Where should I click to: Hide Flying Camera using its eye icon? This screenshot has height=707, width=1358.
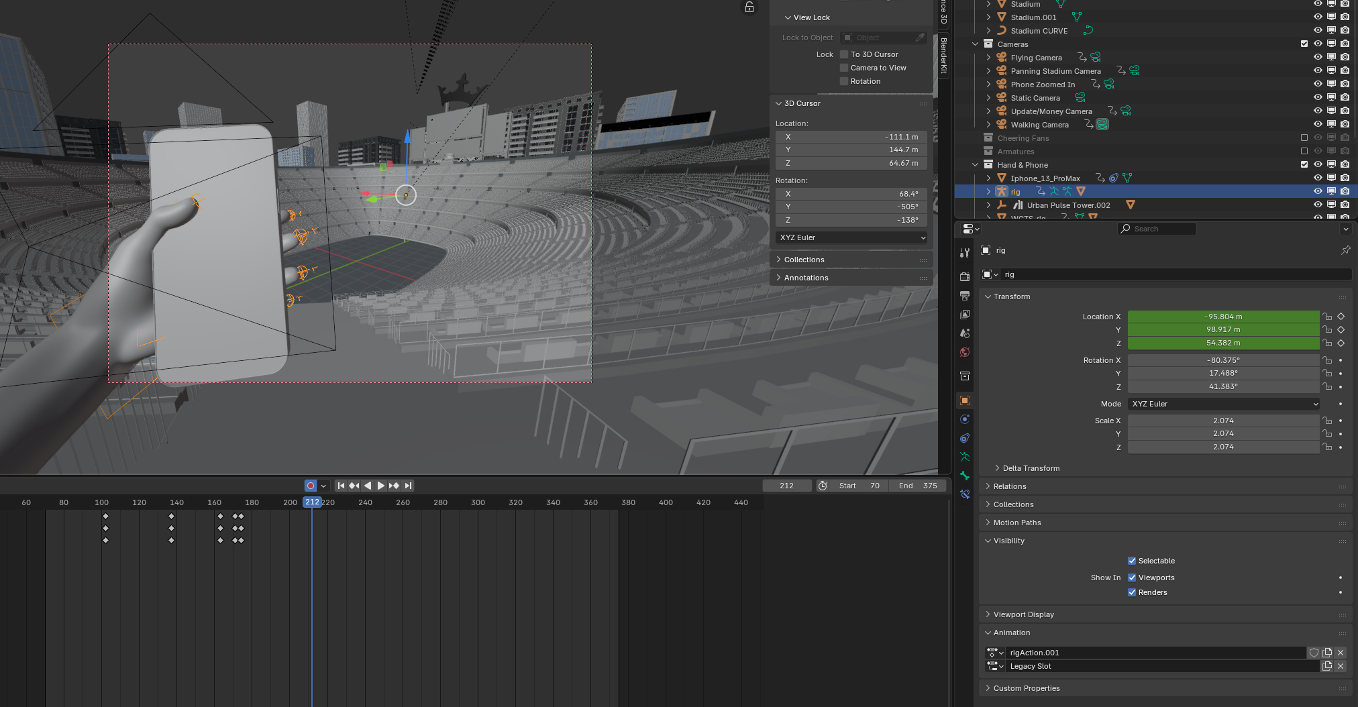pyautogui.click(x=1318, y=57)
